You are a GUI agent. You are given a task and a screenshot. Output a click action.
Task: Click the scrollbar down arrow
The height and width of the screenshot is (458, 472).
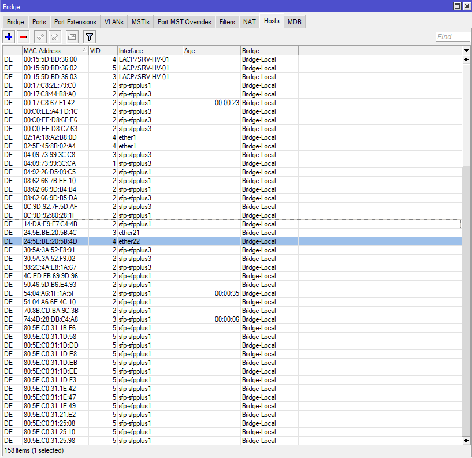tap(466, 441)
